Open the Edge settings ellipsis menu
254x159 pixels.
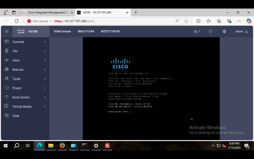click(x=239, y=21)
